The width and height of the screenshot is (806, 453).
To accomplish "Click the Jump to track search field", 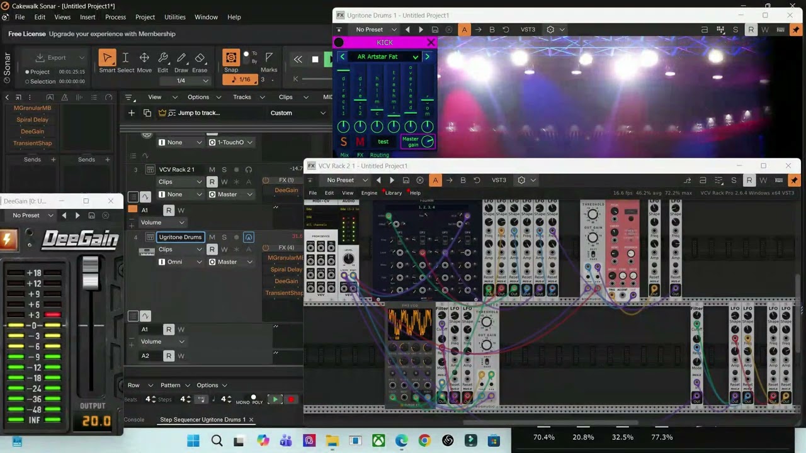I will 198,113.
